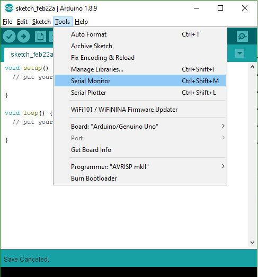
Task: Close the Arduino IDE window
Action: tap(245, 8)
